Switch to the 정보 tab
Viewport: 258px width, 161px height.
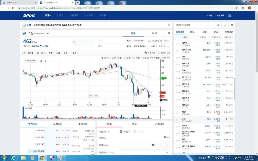point(154,33)
